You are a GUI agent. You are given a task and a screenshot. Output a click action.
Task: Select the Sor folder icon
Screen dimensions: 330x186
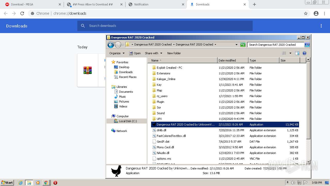tap(154, 107)
